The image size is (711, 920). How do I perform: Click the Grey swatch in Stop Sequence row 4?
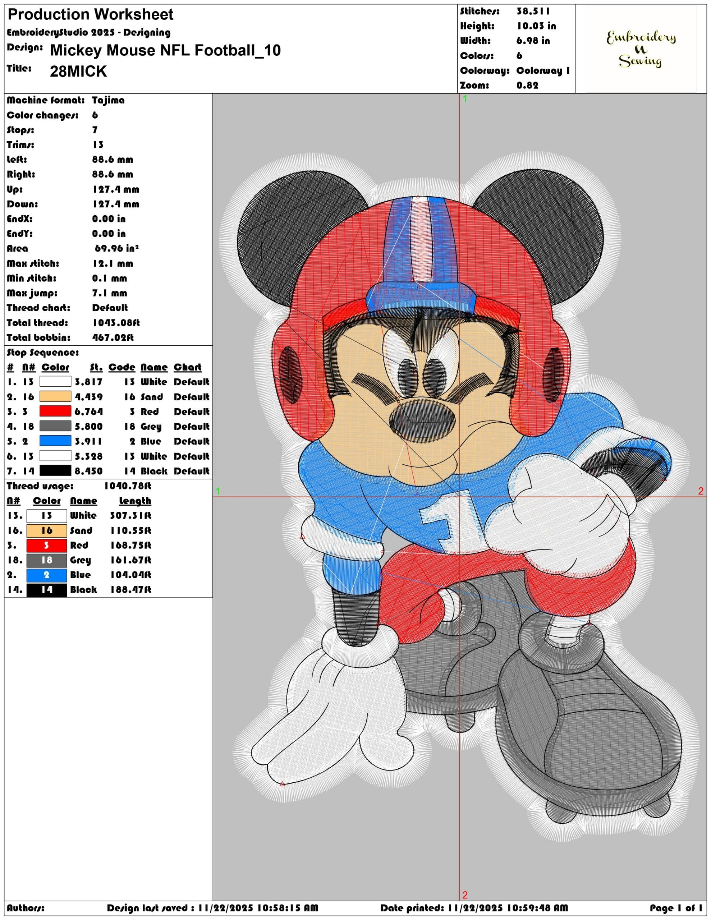55,426
